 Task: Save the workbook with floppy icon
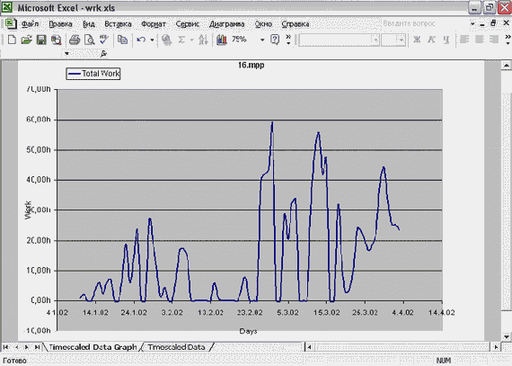pos(41,40)
